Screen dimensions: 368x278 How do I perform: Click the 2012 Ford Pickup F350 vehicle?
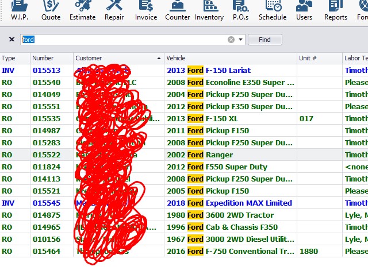pos(230,107)
